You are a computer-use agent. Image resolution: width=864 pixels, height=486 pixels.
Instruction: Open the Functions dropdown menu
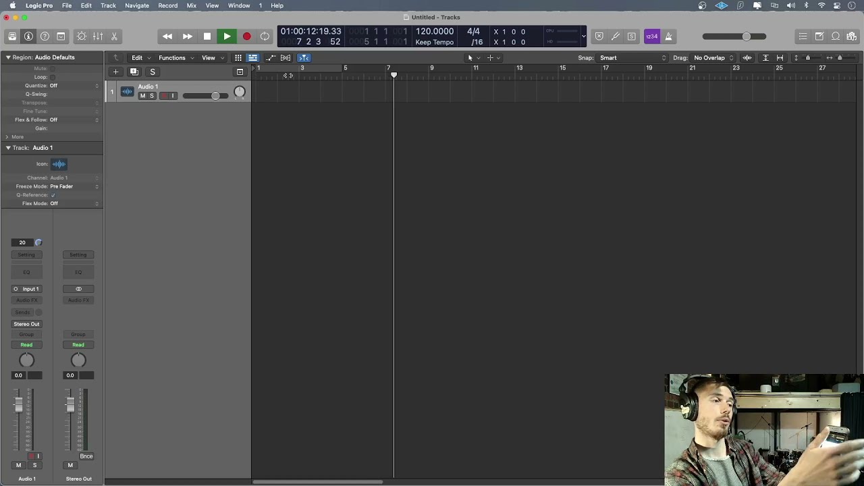[x=175, y=58]
